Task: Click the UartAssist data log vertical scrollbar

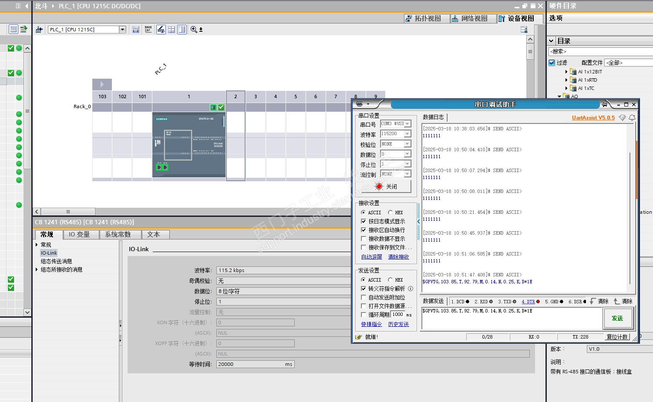Action: (x=630, y=217)
